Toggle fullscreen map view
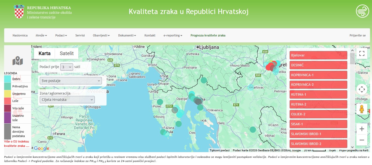Viewport: 372px width, 165px height. pyautogui.click(x=362, y=53)
